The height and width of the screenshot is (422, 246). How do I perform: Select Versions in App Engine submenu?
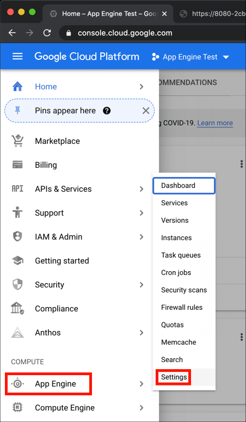point(184,220)
